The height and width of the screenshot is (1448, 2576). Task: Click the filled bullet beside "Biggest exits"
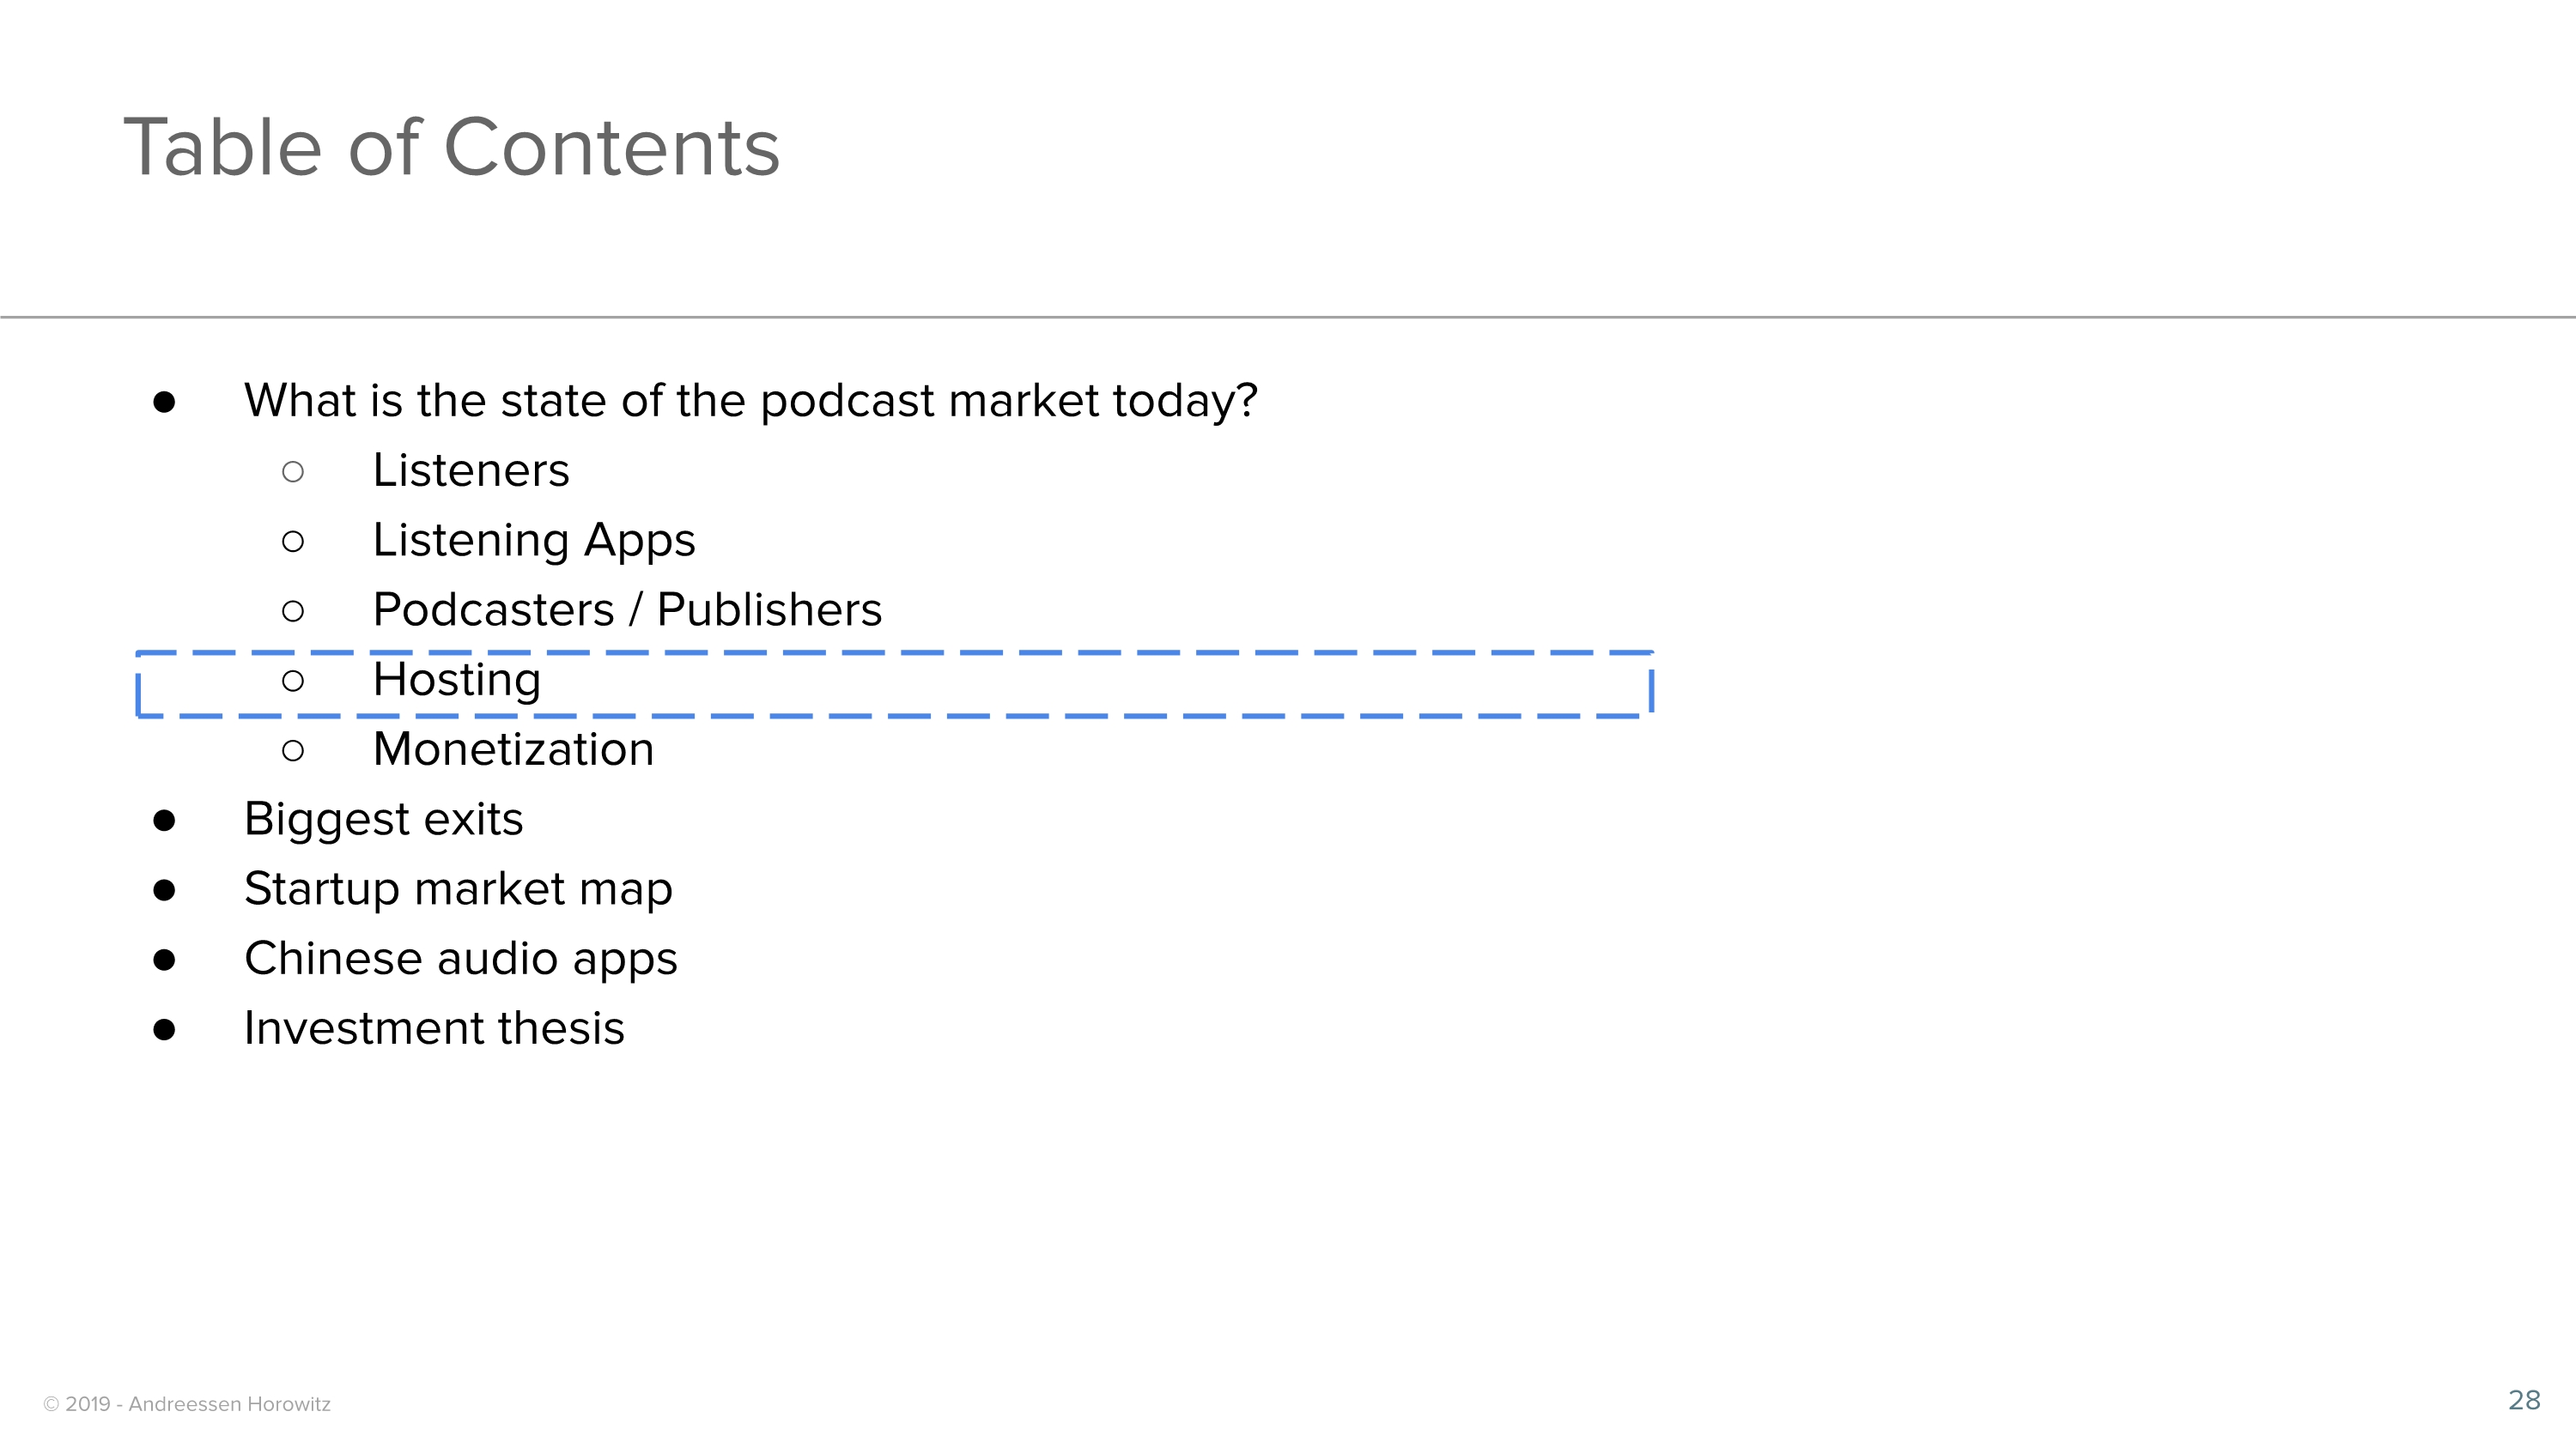pyautogui.click(x=165, y=821)
